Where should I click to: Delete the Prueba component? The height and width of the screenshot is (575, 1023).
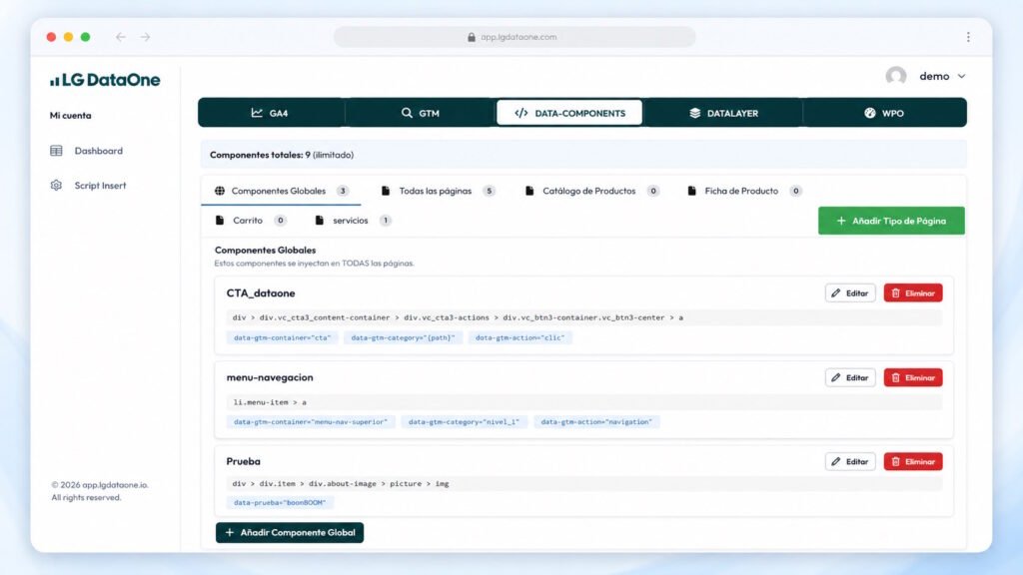(913, 461)
